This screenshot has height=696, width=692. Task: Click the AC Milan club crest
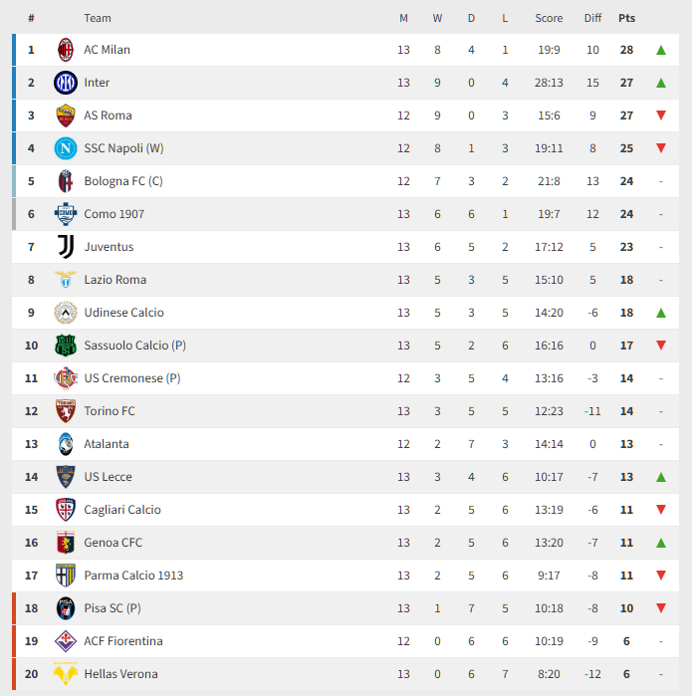click(x=66, y=50)
